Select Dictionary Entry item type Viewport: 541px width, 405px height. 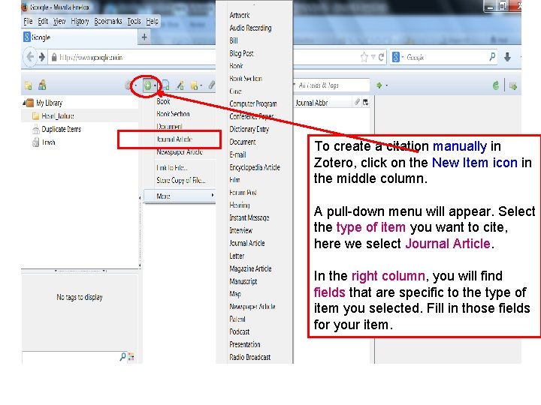click(249, 129)
